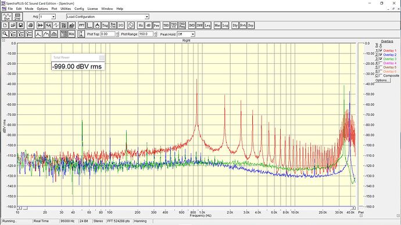Screen dimensions: 401x225
Task: Click the Mrk marker toolbar icon
Action: [x=71, y=34]
